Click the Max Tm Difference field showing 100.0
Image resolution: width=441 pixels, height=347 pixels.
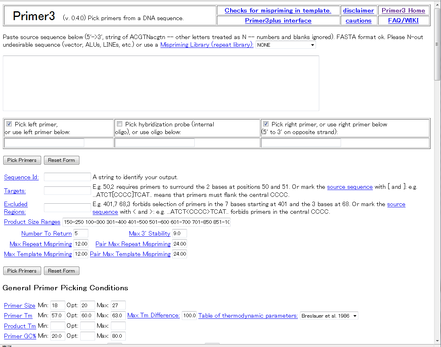pyautogui.click(x=189, y=316)
